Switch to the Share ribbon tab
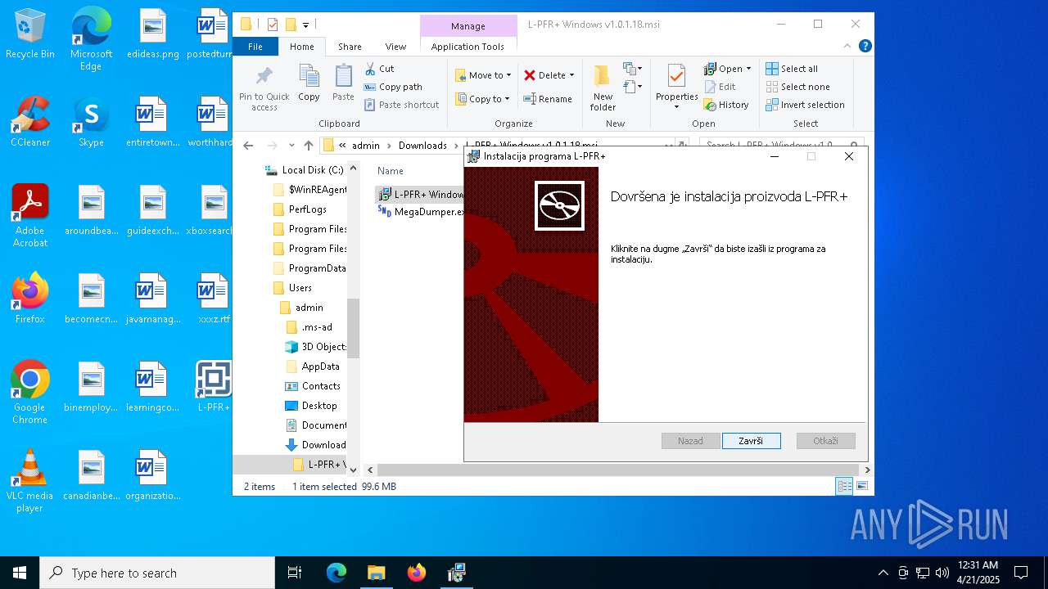This screenshot has height=589, width=1048. click(350, 47)
